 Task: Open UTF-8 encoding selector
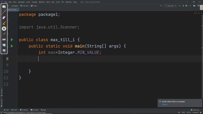189,113
